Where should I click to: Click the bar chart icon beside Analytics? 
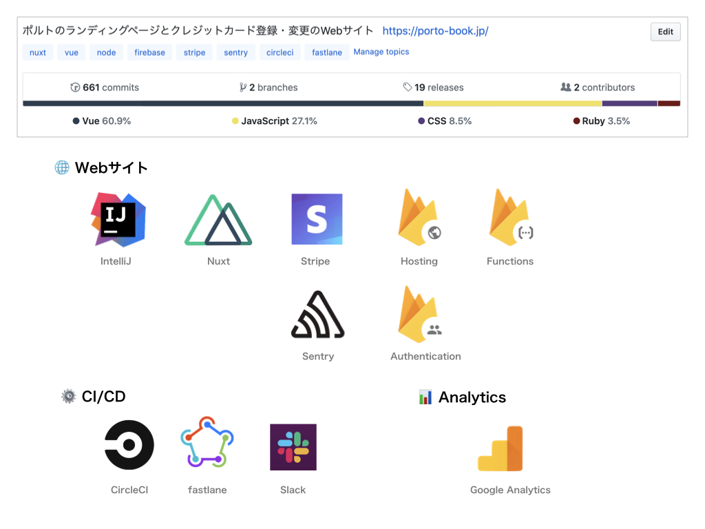[x=425, y=397]
